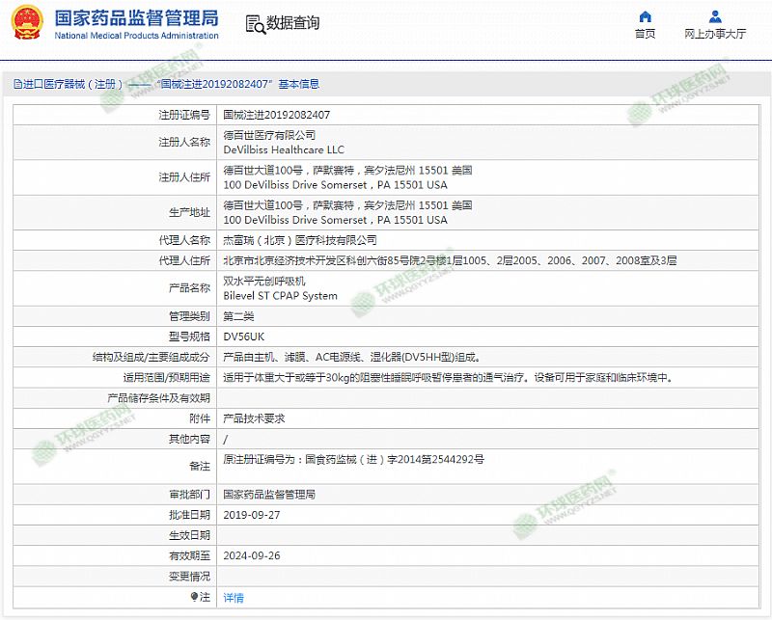Click the 首页 house icon
772x620 pixels.
[x=646, y=16]
